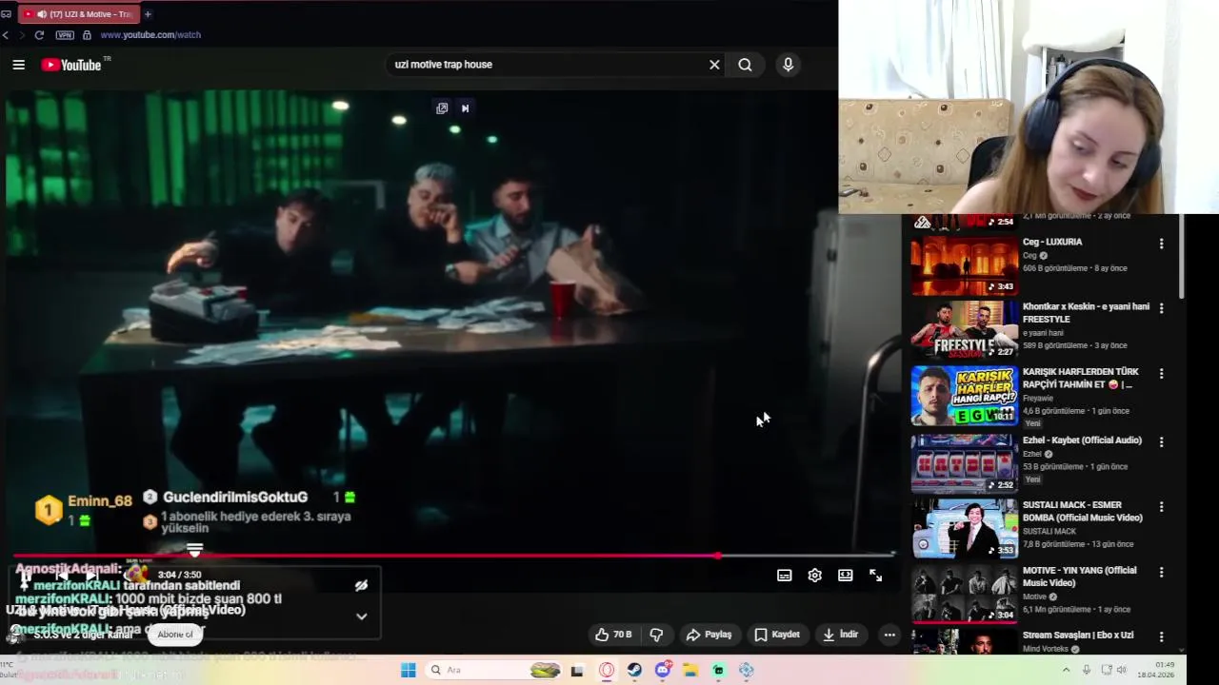Open a new browser tab

[148, 14]
